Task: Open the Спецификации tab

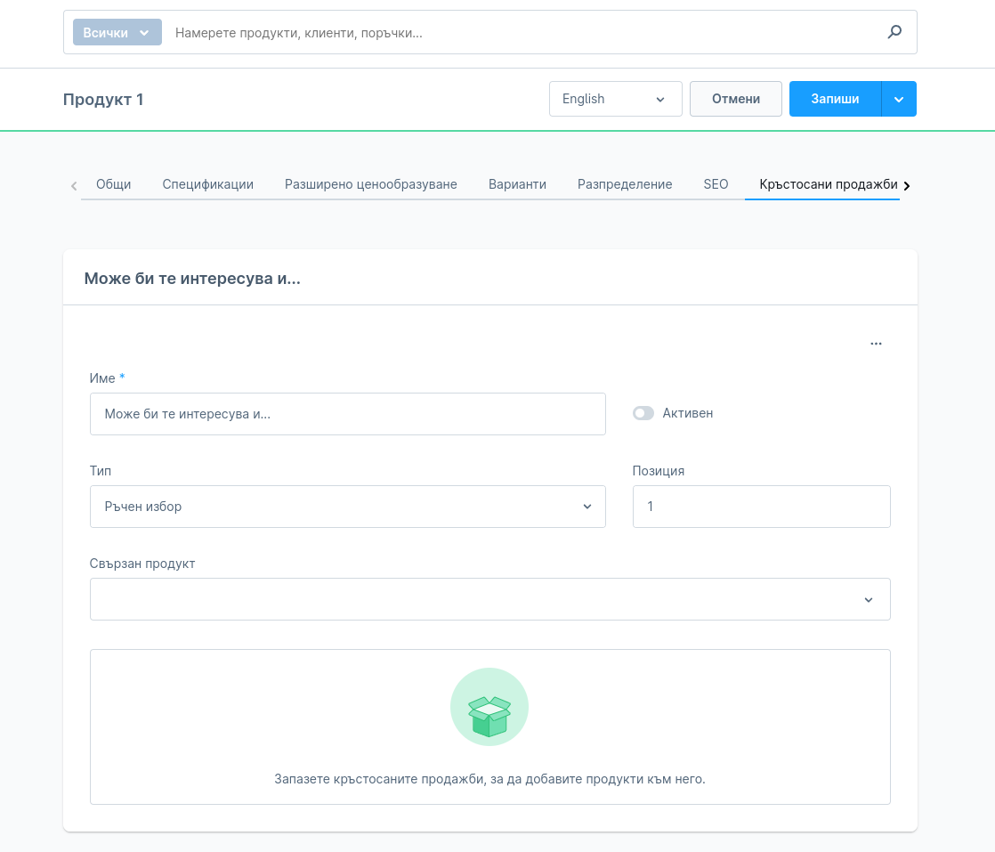Action: [x=207, y=184]
